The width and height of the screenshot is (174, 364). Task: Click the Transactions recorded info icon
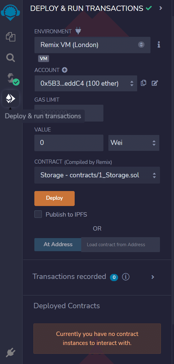pos(126,277)
